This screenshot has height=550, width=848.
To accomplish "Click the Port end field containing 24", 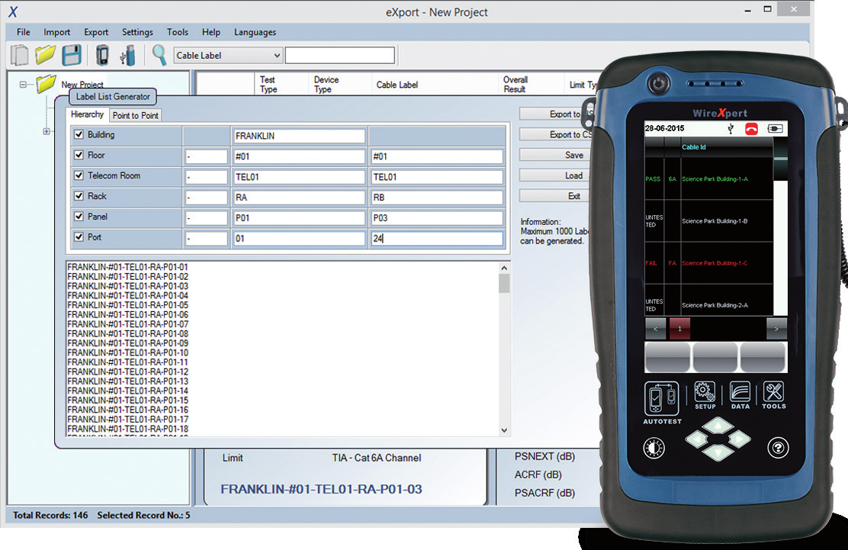I will point(436,239).
